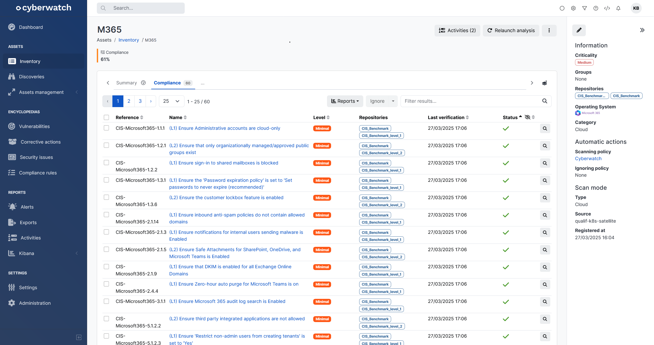Sort table by Last verification column

tap(448, 117)
